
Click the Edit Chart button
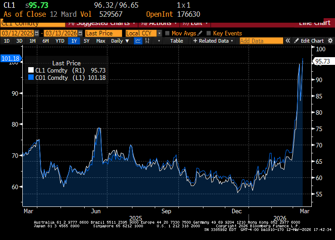309,41
